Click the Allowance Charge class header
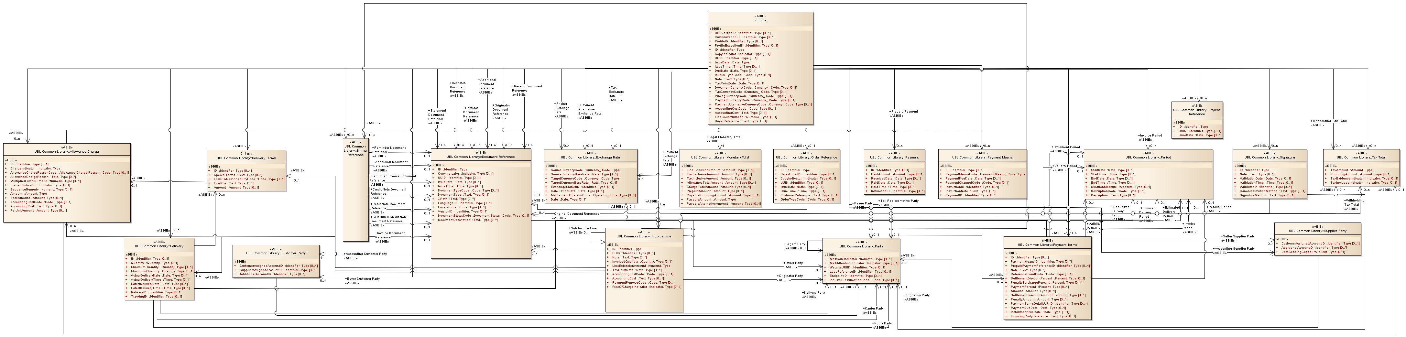The image size is (1406, 337). click(x=67, y=150)
